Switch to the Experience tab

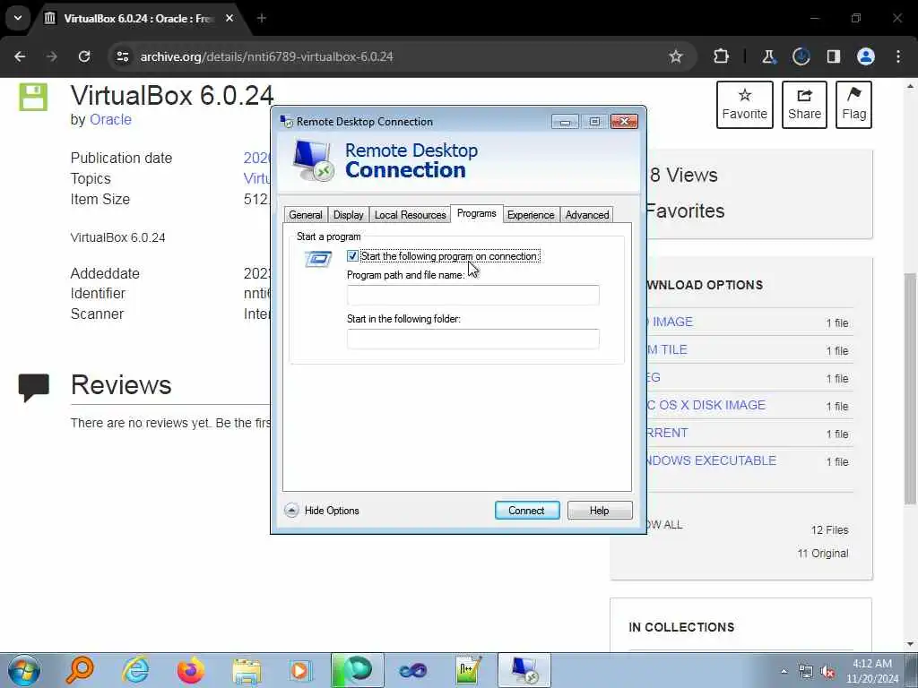(531, 215)
